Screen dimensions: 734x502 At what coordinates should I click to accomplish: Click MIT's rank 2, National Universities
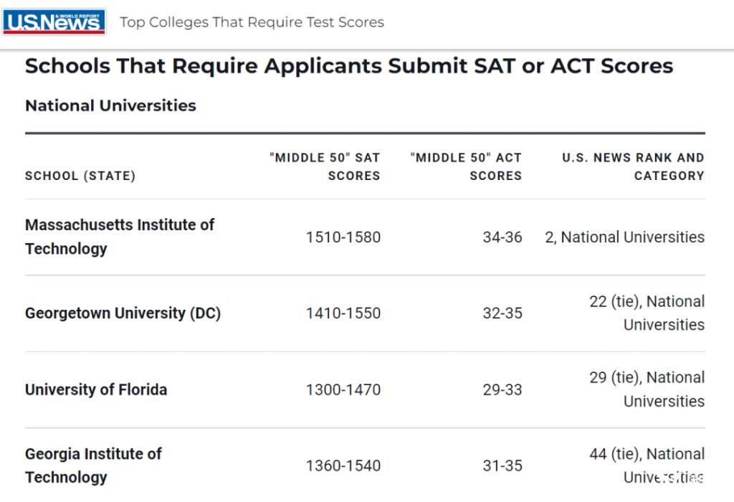pyautogui.click(x=625, y=237)
